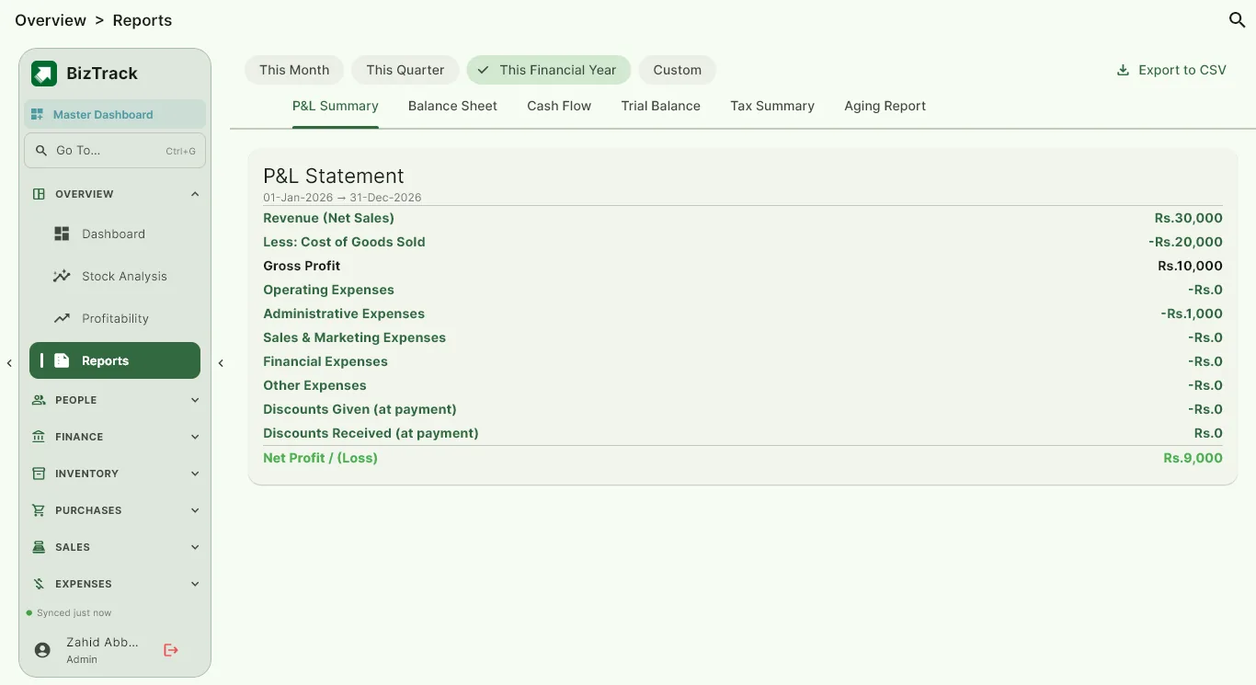Click the Sales register icon
Image resolution: width=1256 pixels, height=685 pixels.
(39, 547)
